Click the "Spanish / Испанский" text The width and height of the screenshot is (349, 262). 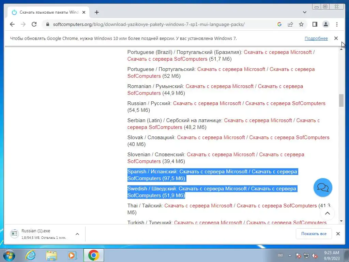coord(152,172)
